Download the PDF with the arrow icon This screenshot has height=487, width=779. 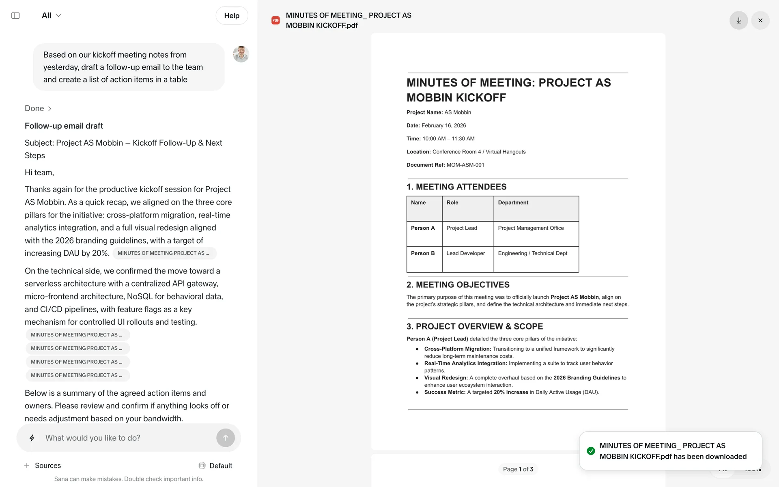click(x=738, y=20)
